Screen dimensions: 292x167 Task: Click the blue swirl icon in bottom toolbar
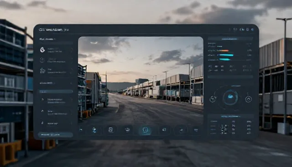[x=94, y=130]
